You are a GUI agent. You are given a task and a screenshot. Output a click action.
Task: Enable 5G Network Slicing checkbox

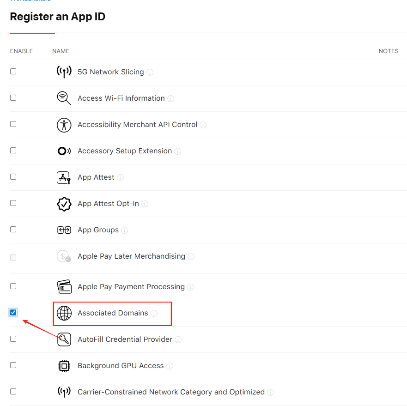click(13, 72)
